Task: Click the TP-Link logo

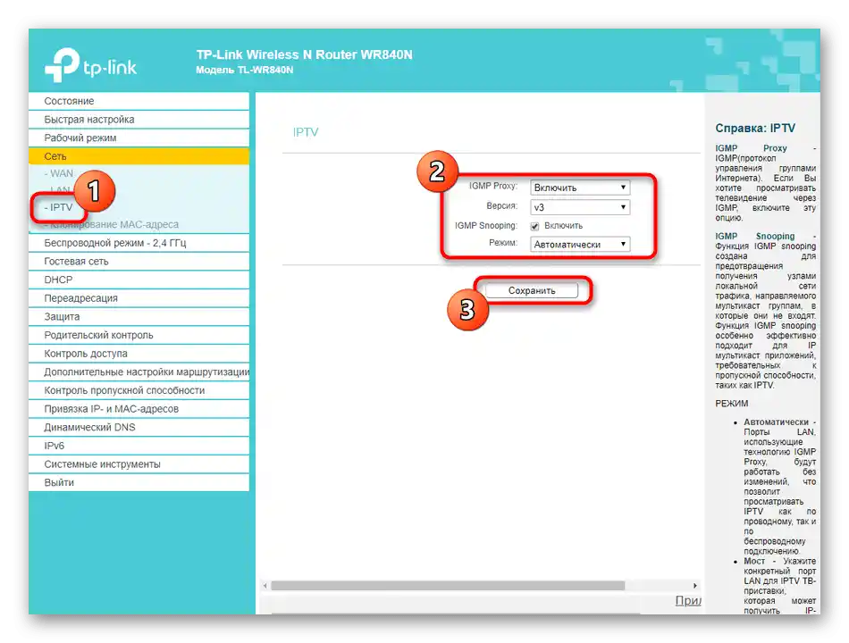Action: click(x=90, y=65)
